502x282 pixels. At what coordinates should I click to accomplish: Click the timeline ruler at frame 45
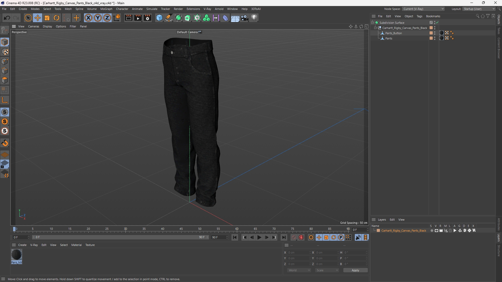click(181, 229)
